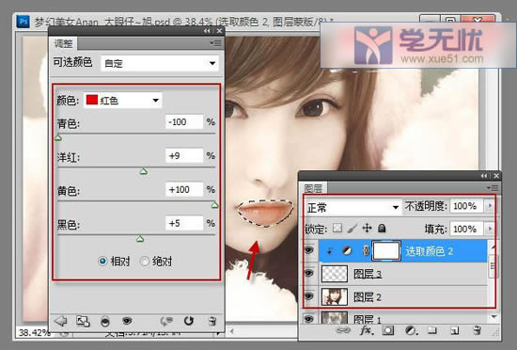Click the view previous state icon

pos(166,321)
